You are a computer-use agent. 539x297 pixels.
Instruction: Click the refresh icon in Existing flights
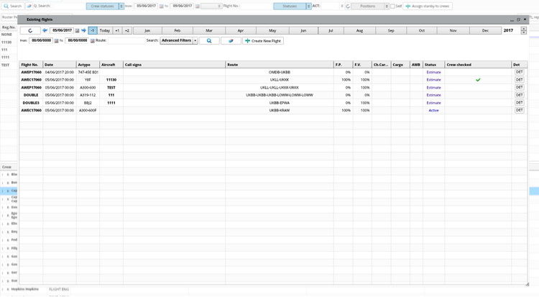coord(30,31)
